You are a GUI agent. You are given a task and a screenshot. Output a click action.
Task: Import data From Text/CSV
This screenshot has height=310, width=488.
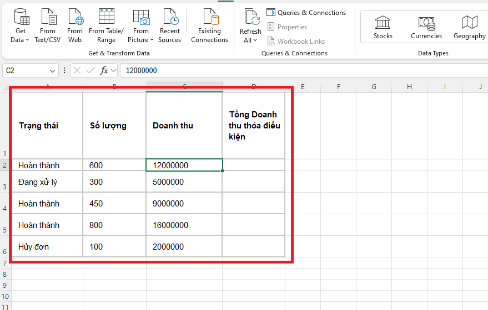click(48, 25)
